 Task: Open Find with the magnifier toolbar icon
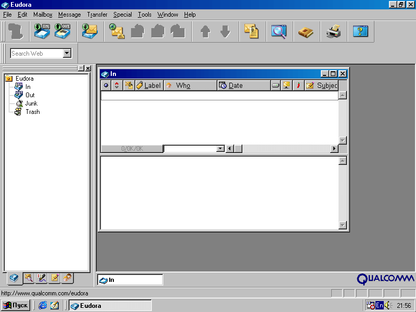(279, 31)
